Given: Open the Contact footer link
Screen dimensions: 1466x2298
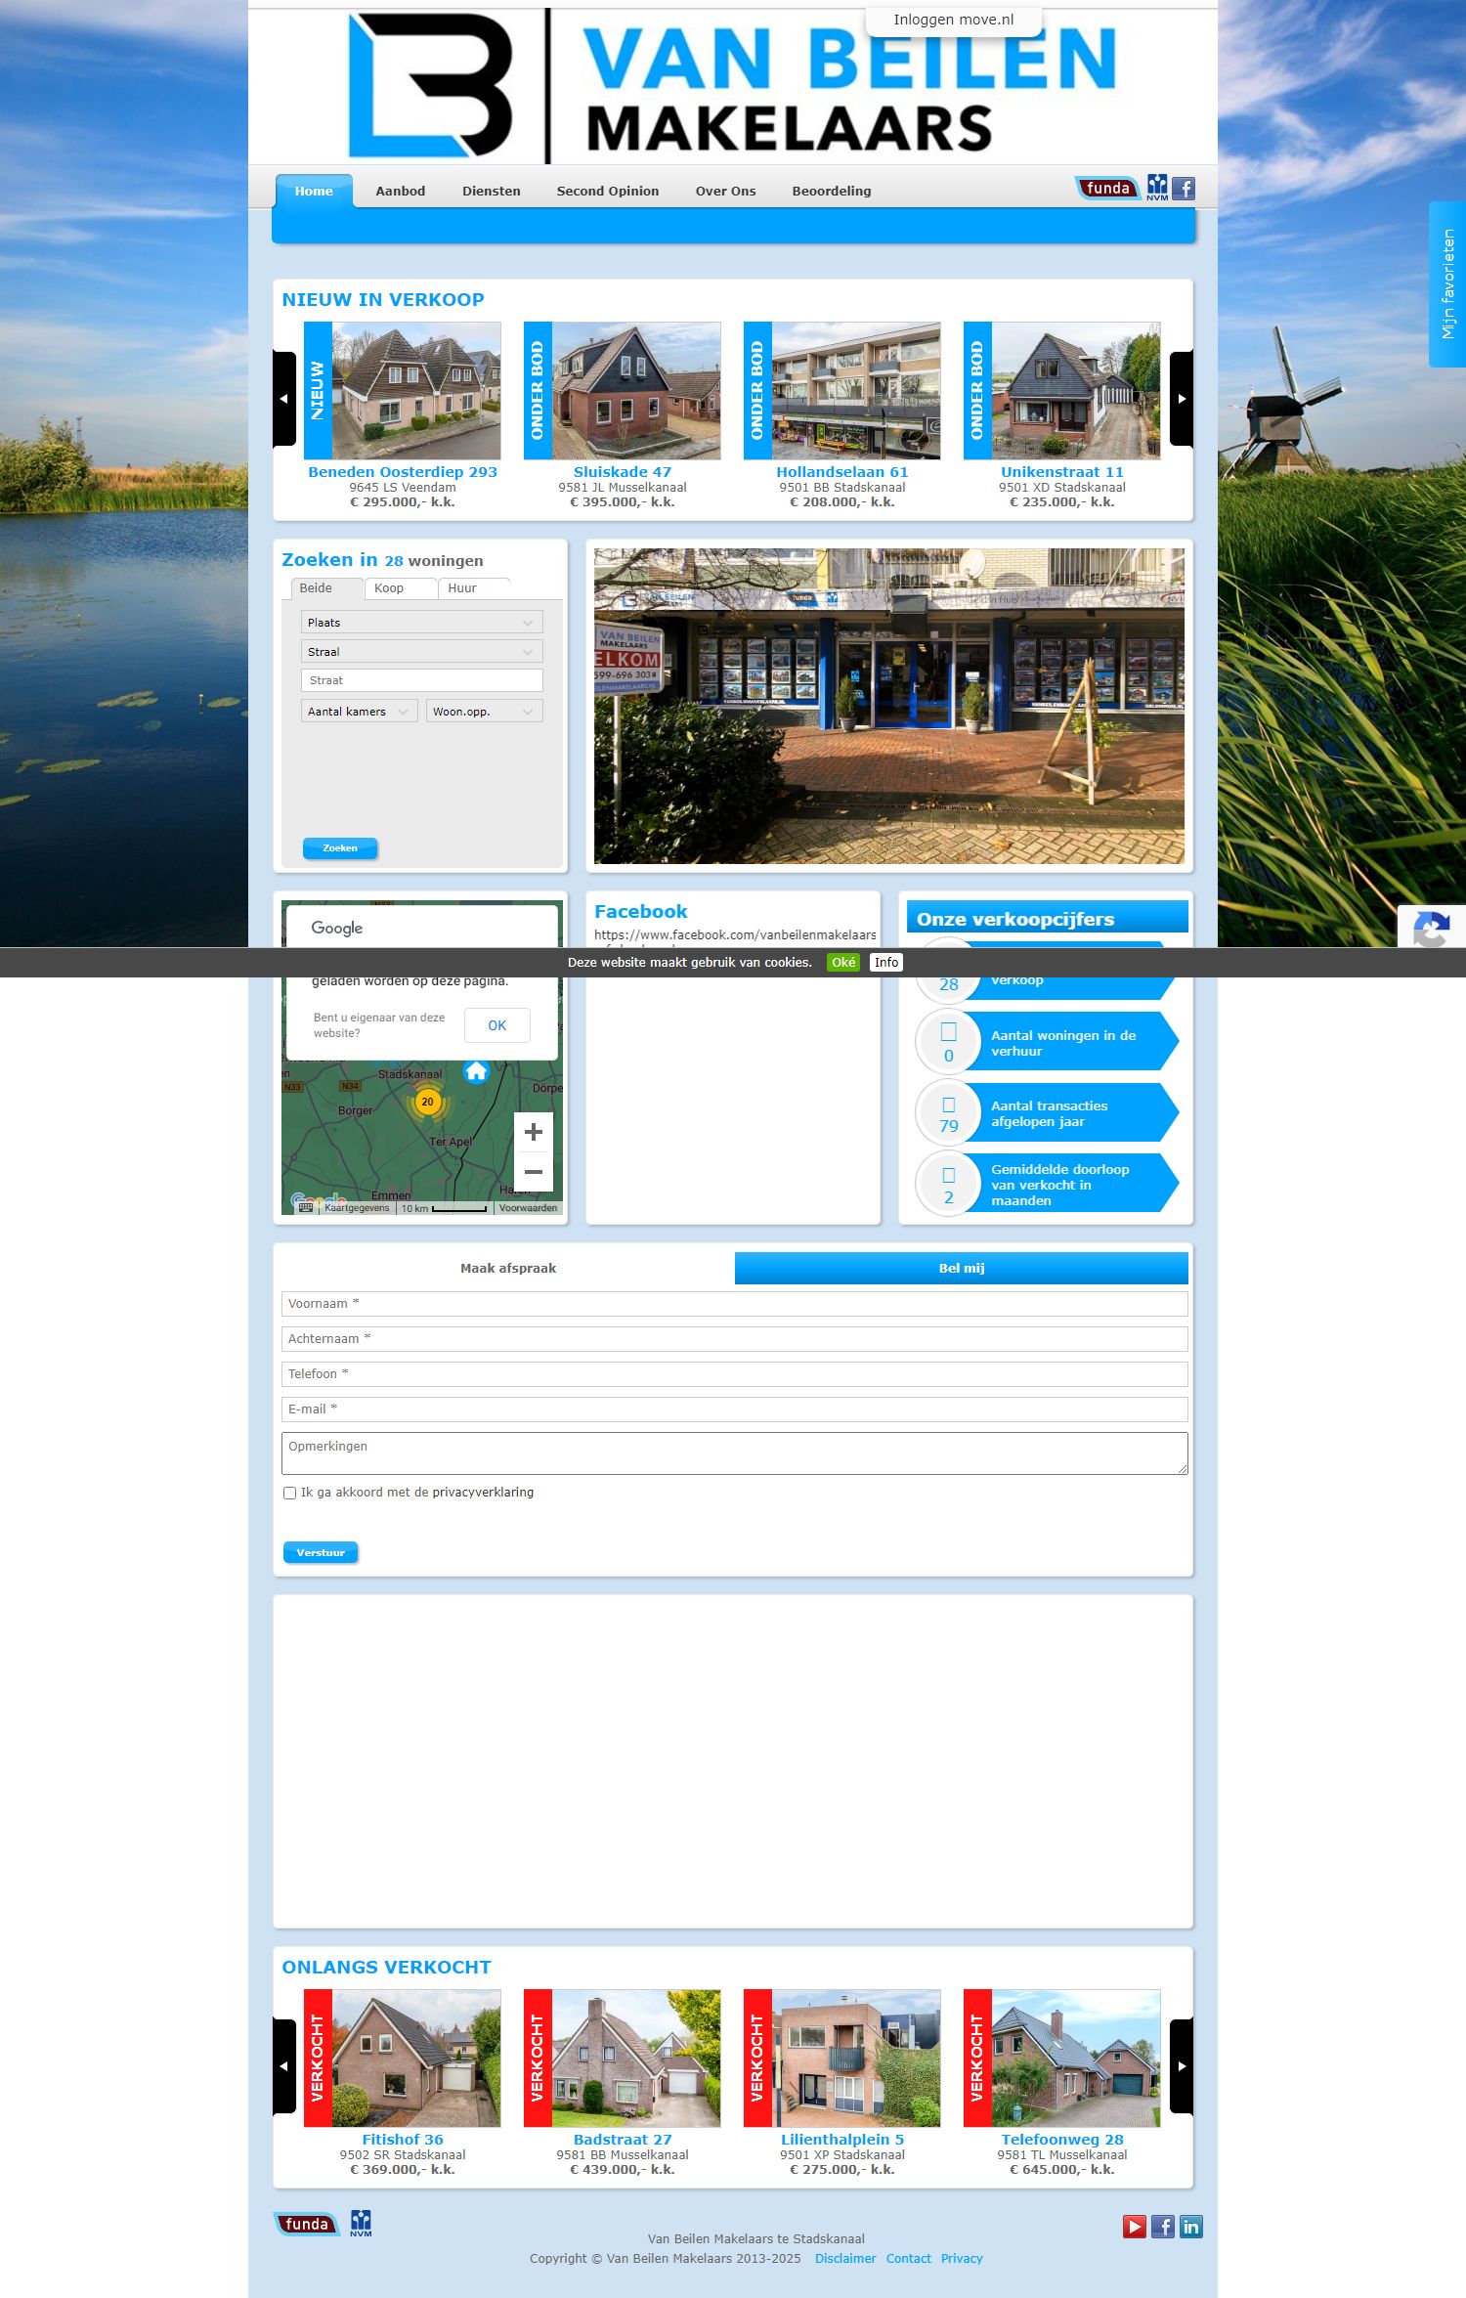Looking at the screenshot, I should [x=909, y=2258].
